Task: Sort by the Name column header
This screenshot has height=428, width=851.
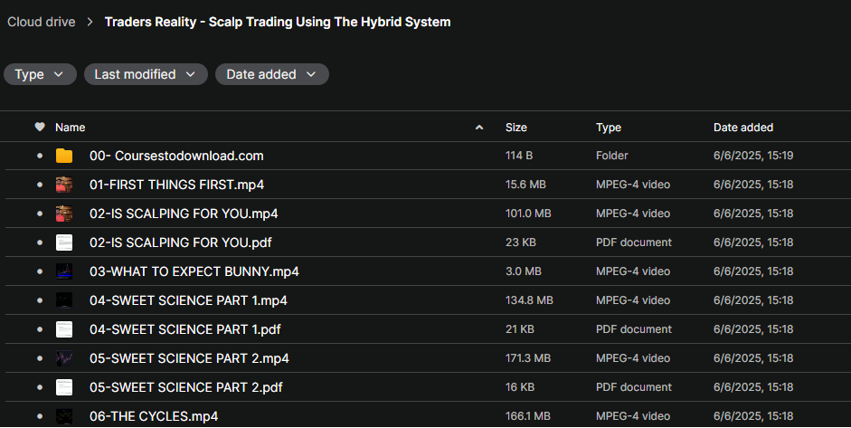Action: click(x=70, y=127)
